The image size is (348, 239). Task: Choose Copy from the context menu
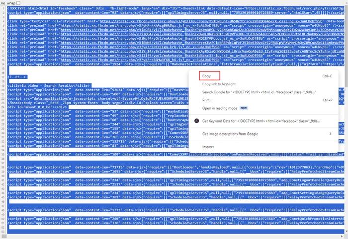[x=206, y=76]
